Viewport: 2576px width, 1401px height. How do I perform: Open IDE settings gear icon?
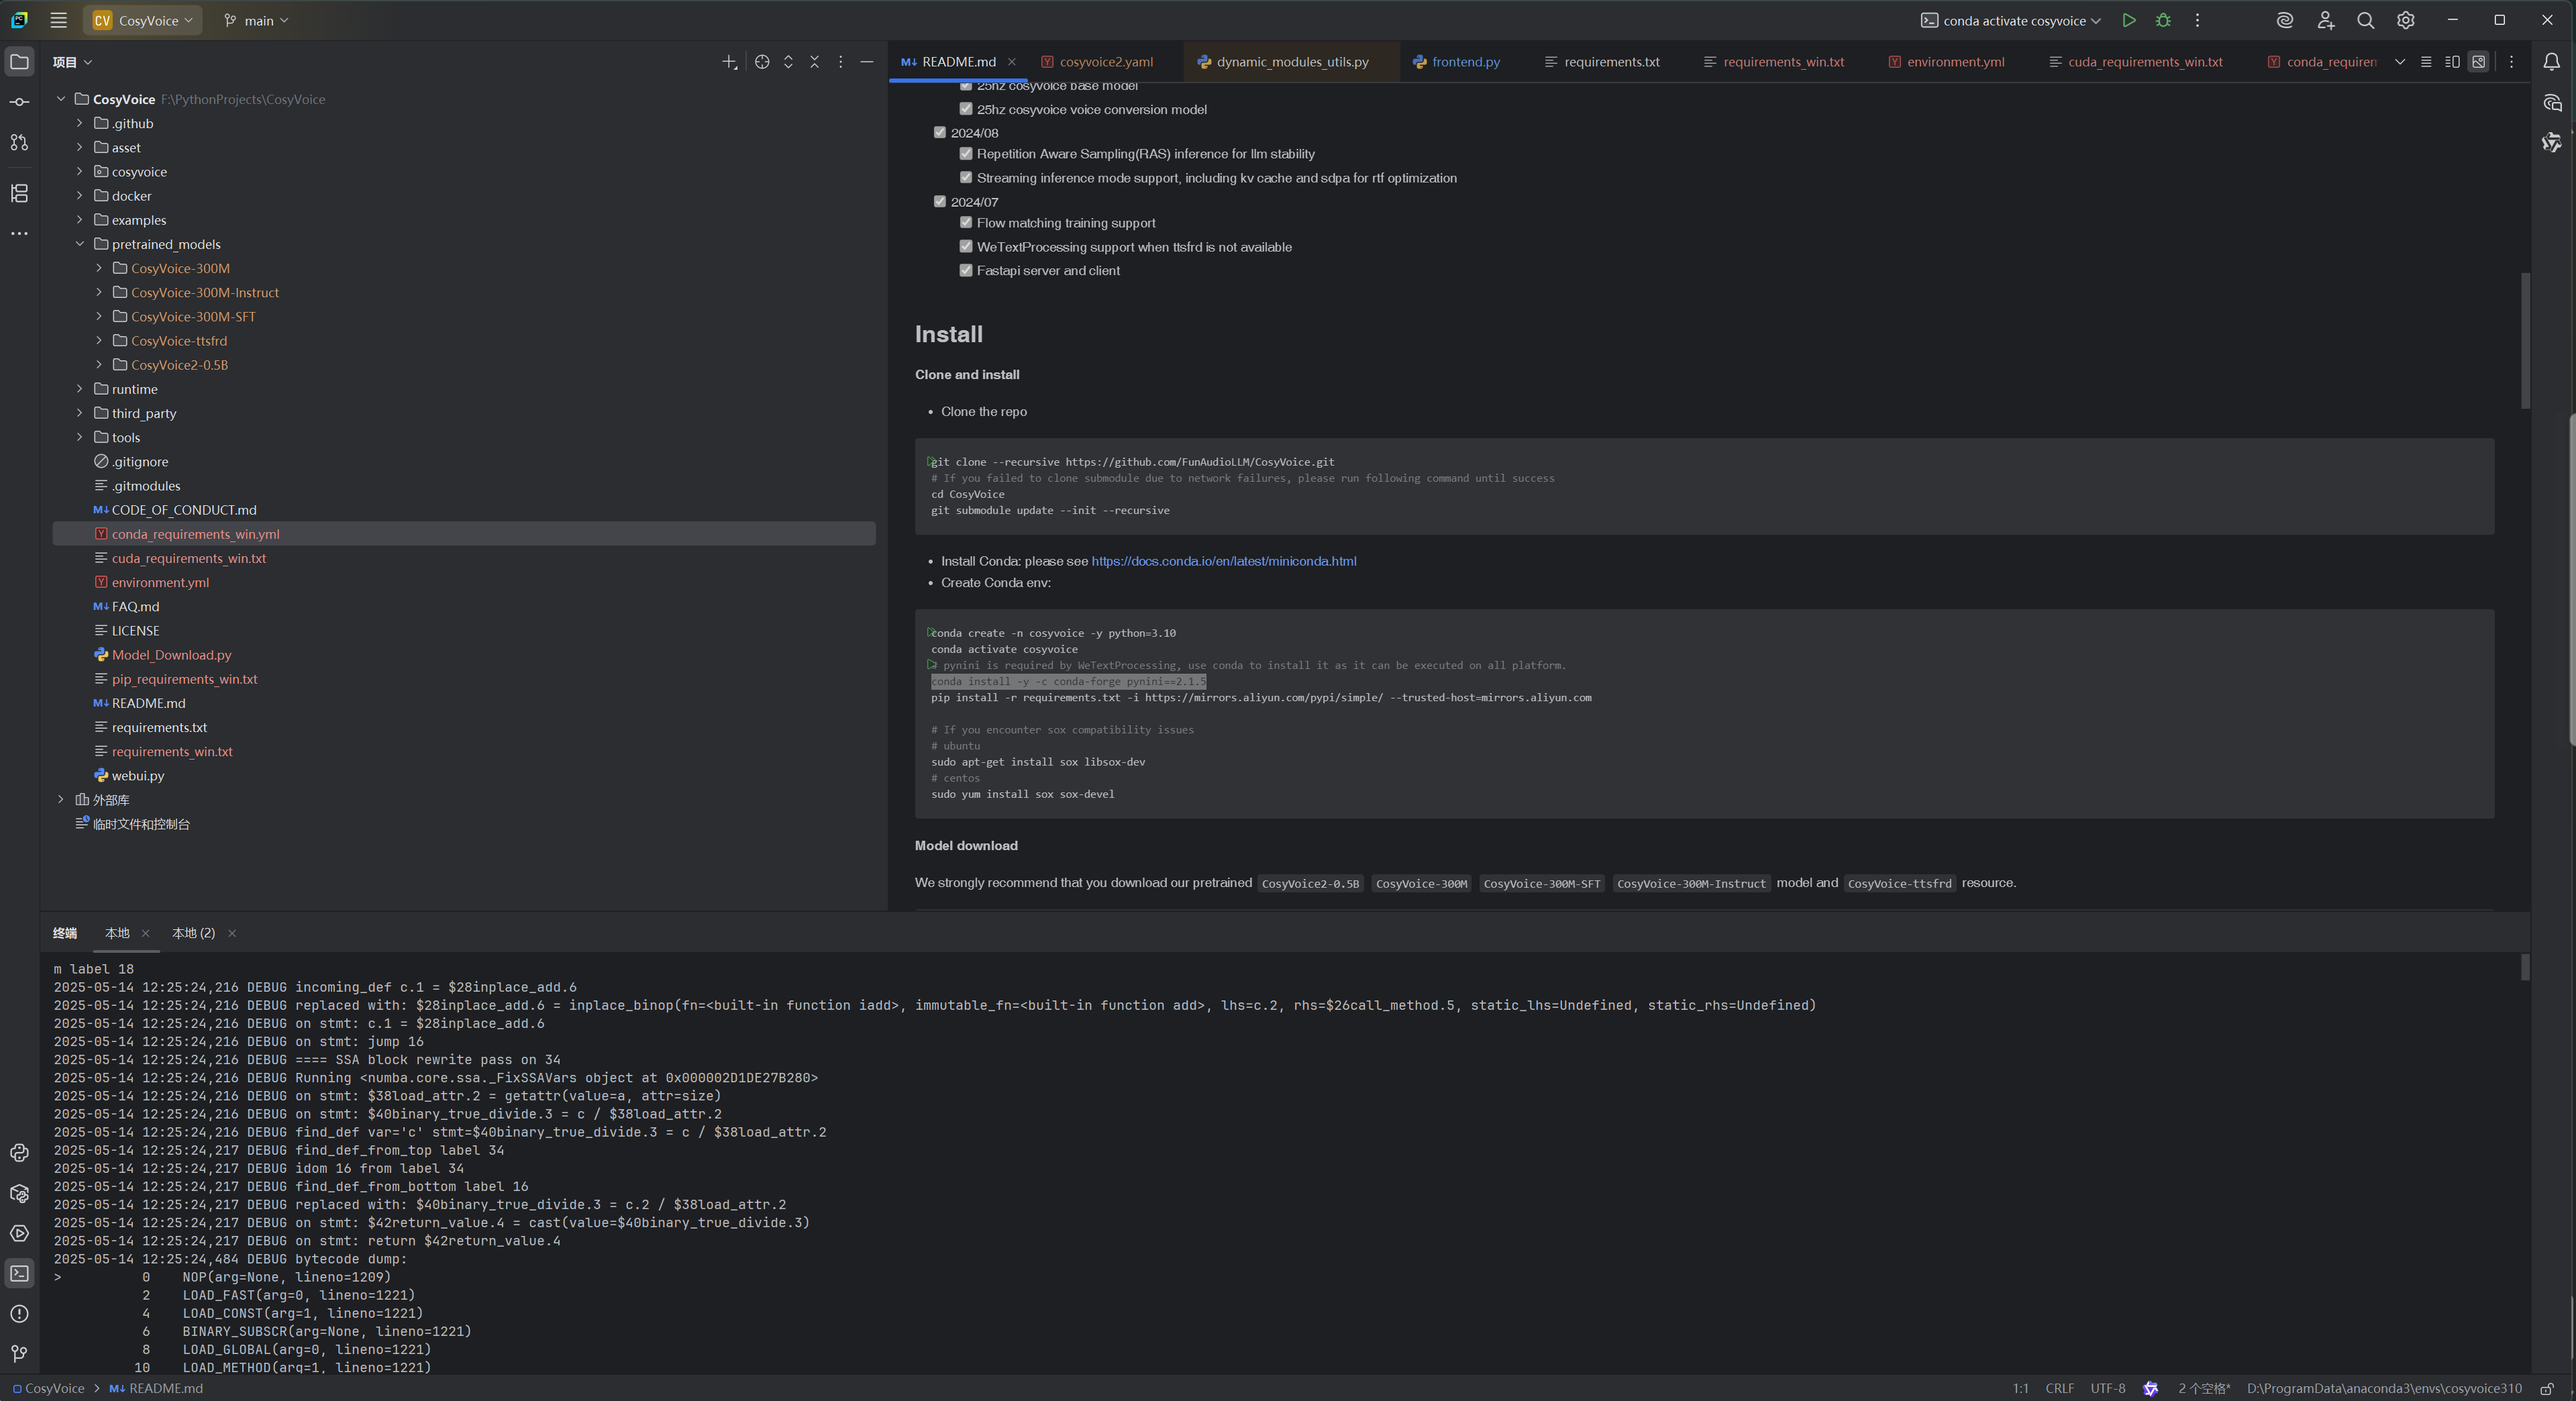pyautogui.click(x=2405, y=20)
